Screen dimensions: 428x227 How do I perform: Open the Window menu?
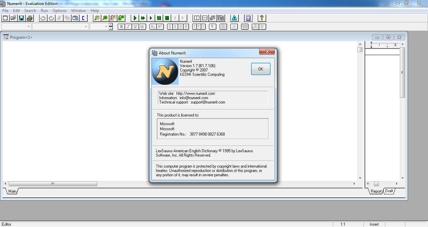tap(79, 11)
